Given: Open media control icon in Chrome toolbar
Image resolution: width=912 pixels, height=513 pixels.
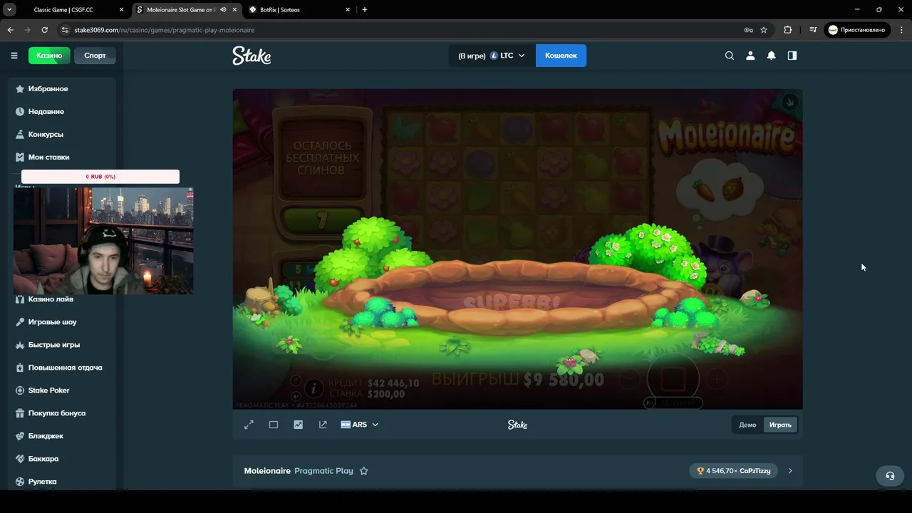Looking at the screenshot, I should point(813,30).
